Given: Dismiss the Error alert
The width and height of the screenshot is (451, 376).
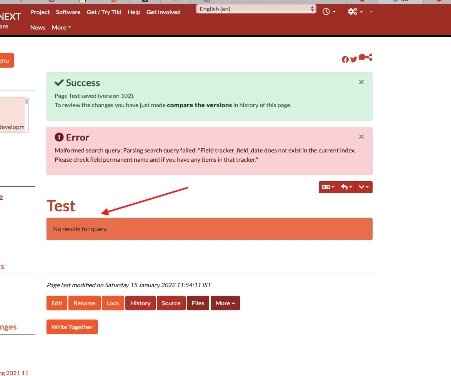Looking at the screenshot, I should (361, 137).
